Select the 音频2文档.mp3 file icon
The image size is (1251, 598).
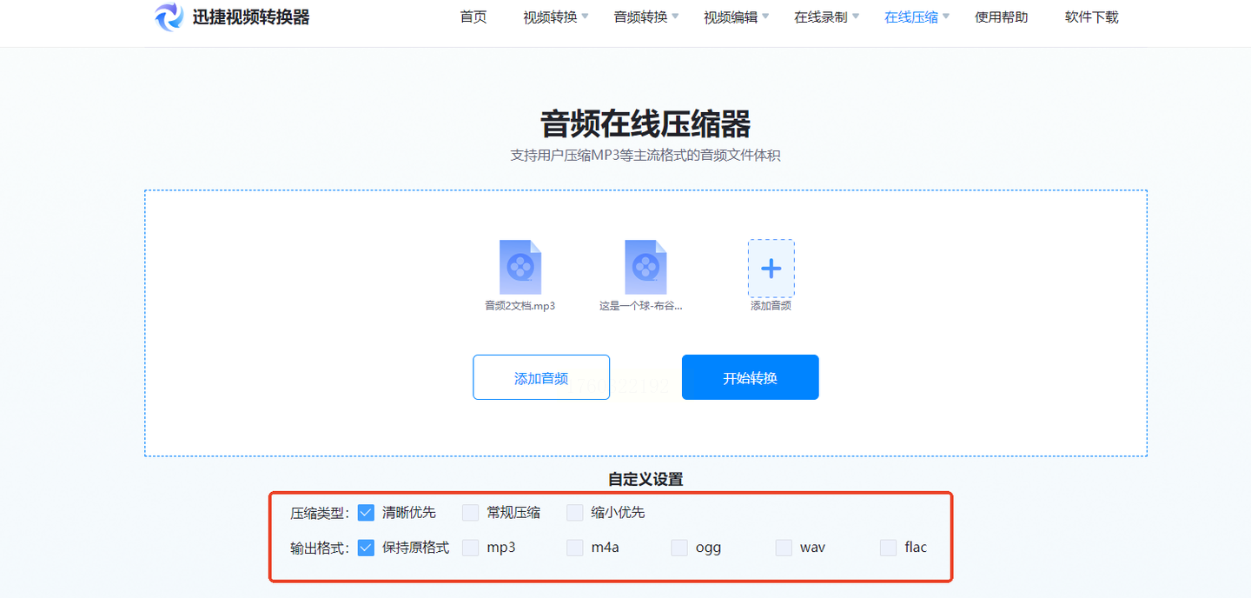coord(520,267)
